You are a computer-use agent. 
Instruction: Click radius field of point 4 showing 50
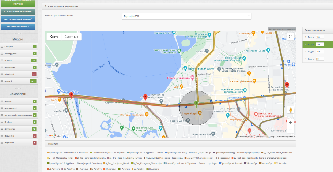coord(320,59)
